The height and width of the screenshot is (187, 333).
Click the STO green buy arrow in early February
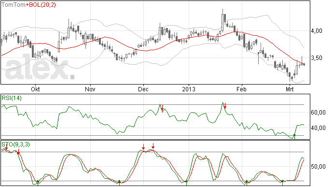pos(247,183)
